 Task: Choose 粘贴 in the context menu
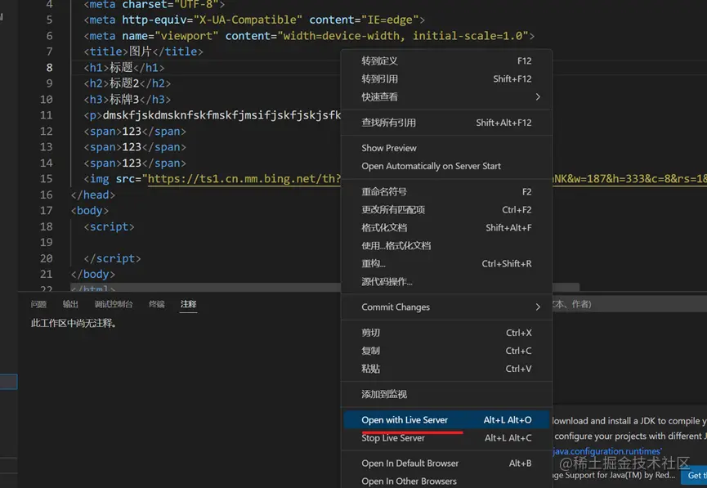446,369
